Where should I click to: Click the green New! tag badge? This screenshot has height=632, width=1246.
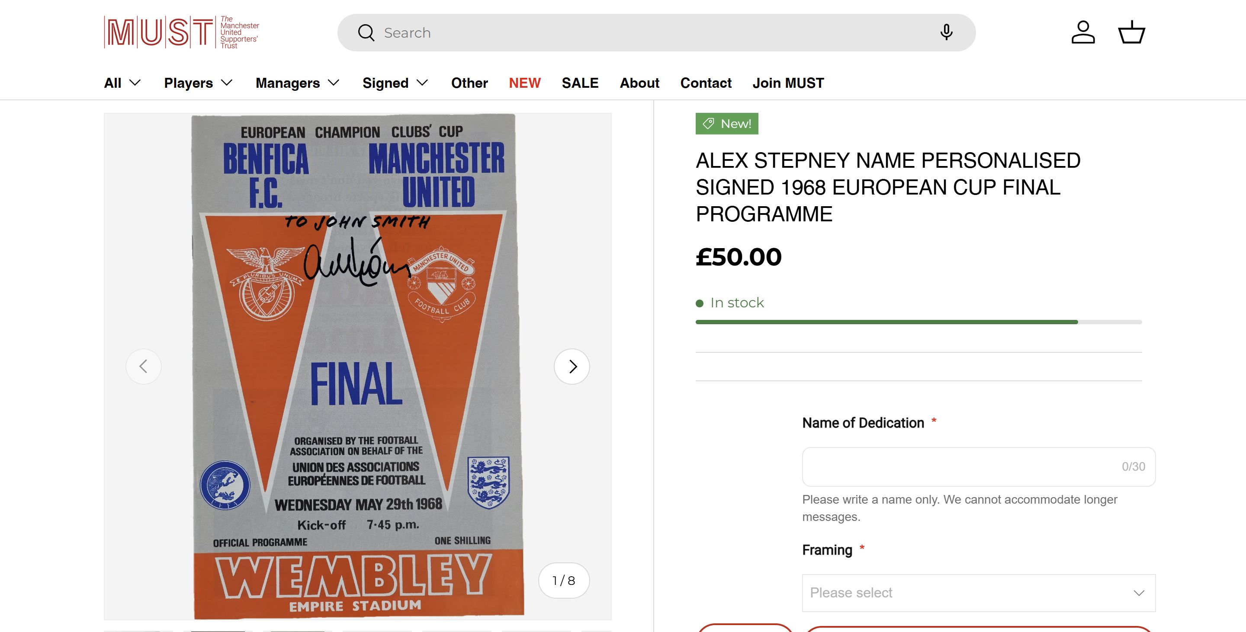coord(727,124)
